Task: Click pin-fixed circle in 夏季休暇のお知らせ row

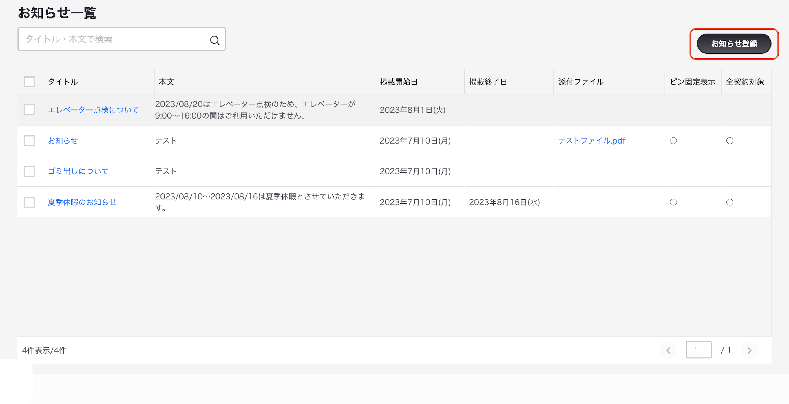Action: [673, 202]
